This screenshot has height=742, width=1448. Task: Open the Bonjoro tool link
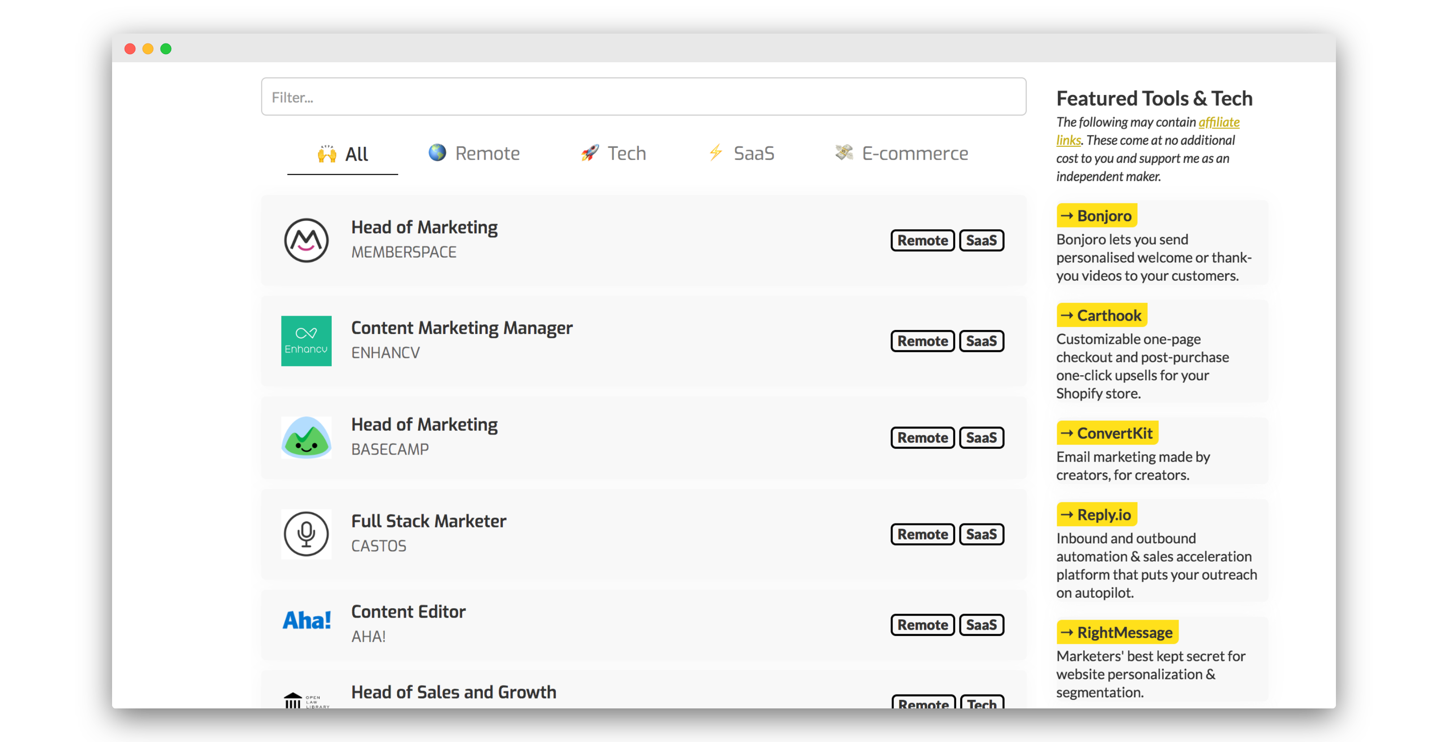(1096, 216)
